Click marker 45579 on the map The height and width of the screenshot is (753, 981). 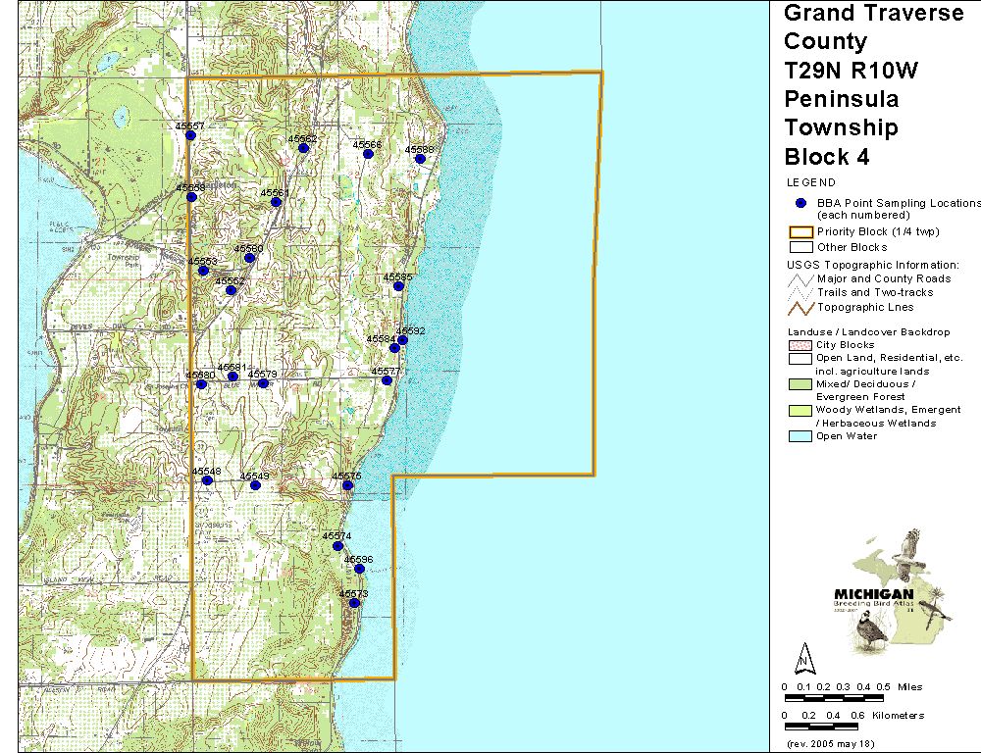[263, 383]
